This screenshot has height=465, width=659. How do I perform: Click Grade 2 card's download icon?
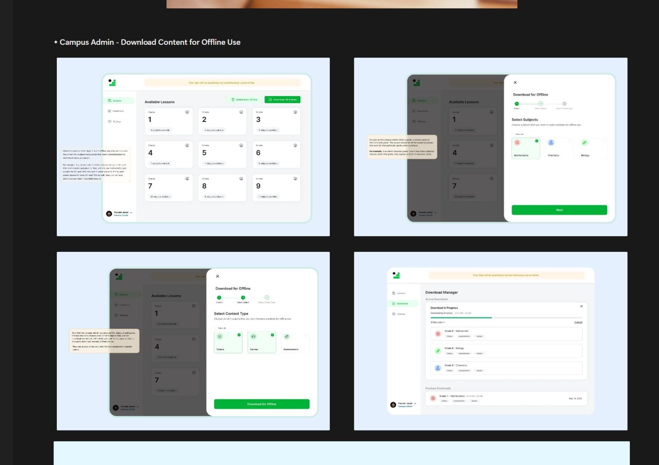pos(241,112)
